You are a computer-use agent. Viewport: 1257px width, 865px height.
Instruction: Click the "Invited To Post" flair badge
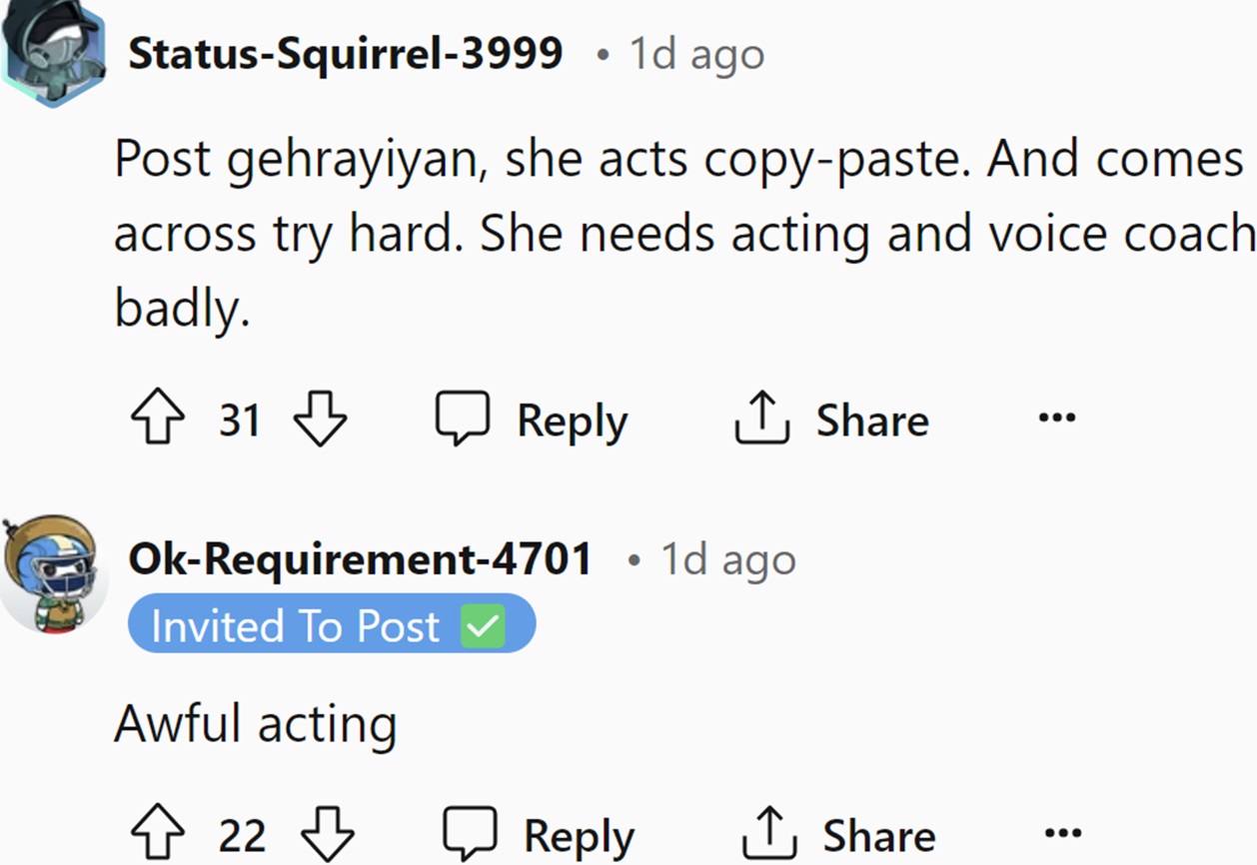coord(331,626)
